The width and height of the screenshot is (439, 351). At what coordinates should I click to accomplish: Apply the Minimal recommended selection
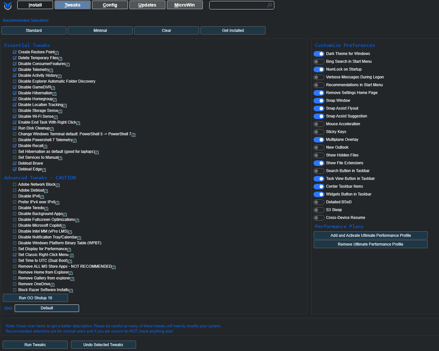[x=100, y=31]
